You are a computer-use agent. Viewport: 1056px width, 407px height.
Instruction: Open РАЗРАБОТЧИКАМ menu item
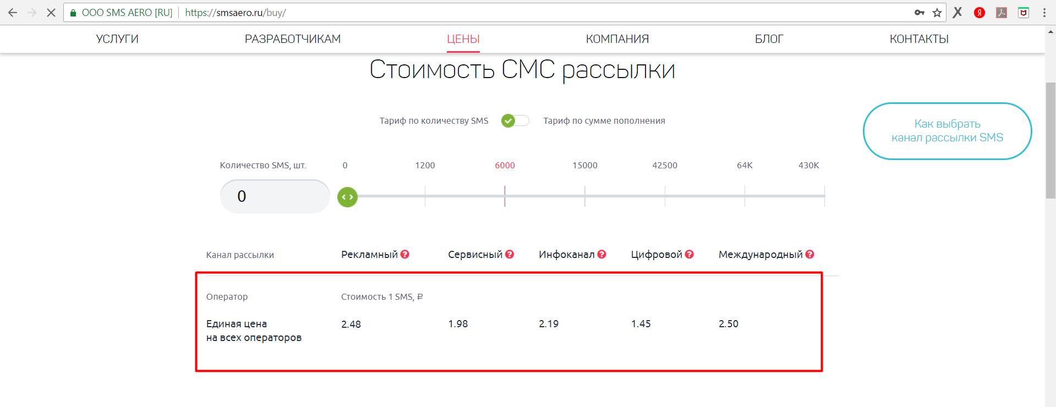click(293, 39)
